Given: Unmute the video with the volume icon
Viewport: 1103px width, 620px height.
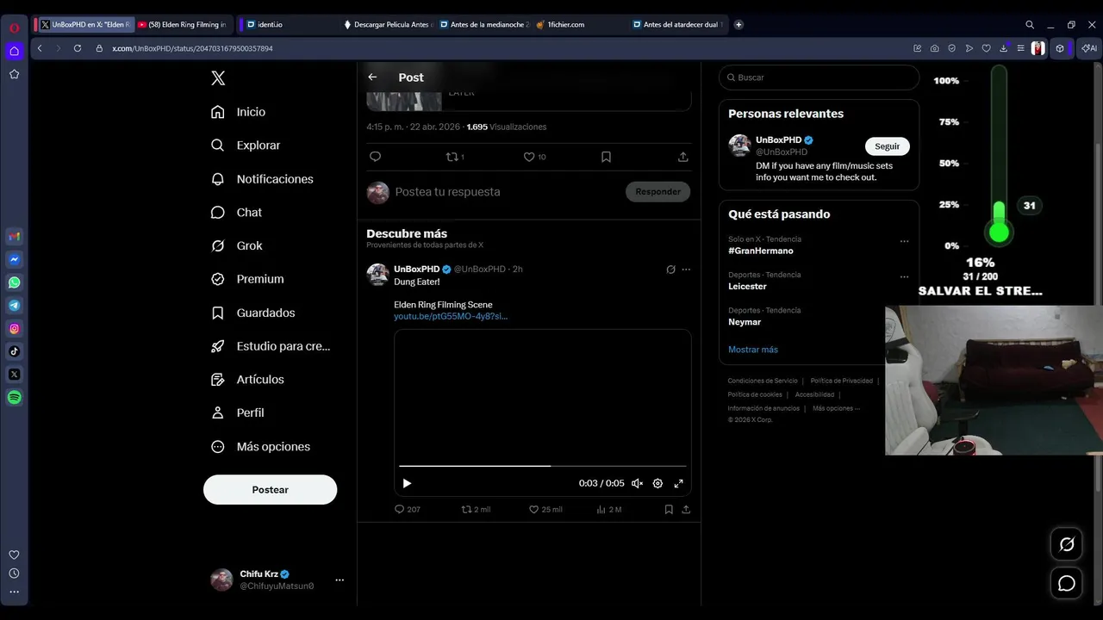Looking at the screenshot, I should pos(637,483).
